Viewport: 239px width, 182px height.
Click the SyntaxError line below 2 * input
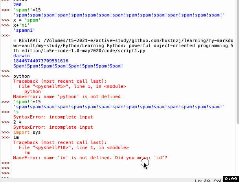click(53, 127)
